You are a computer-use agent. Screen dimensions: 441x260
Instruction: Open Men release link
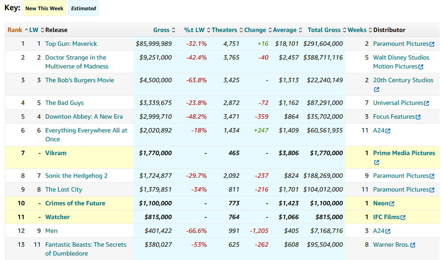tap(51, 231)
